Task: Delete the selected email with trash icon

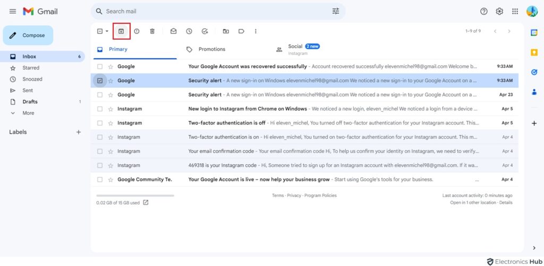Action: (152, 31)
